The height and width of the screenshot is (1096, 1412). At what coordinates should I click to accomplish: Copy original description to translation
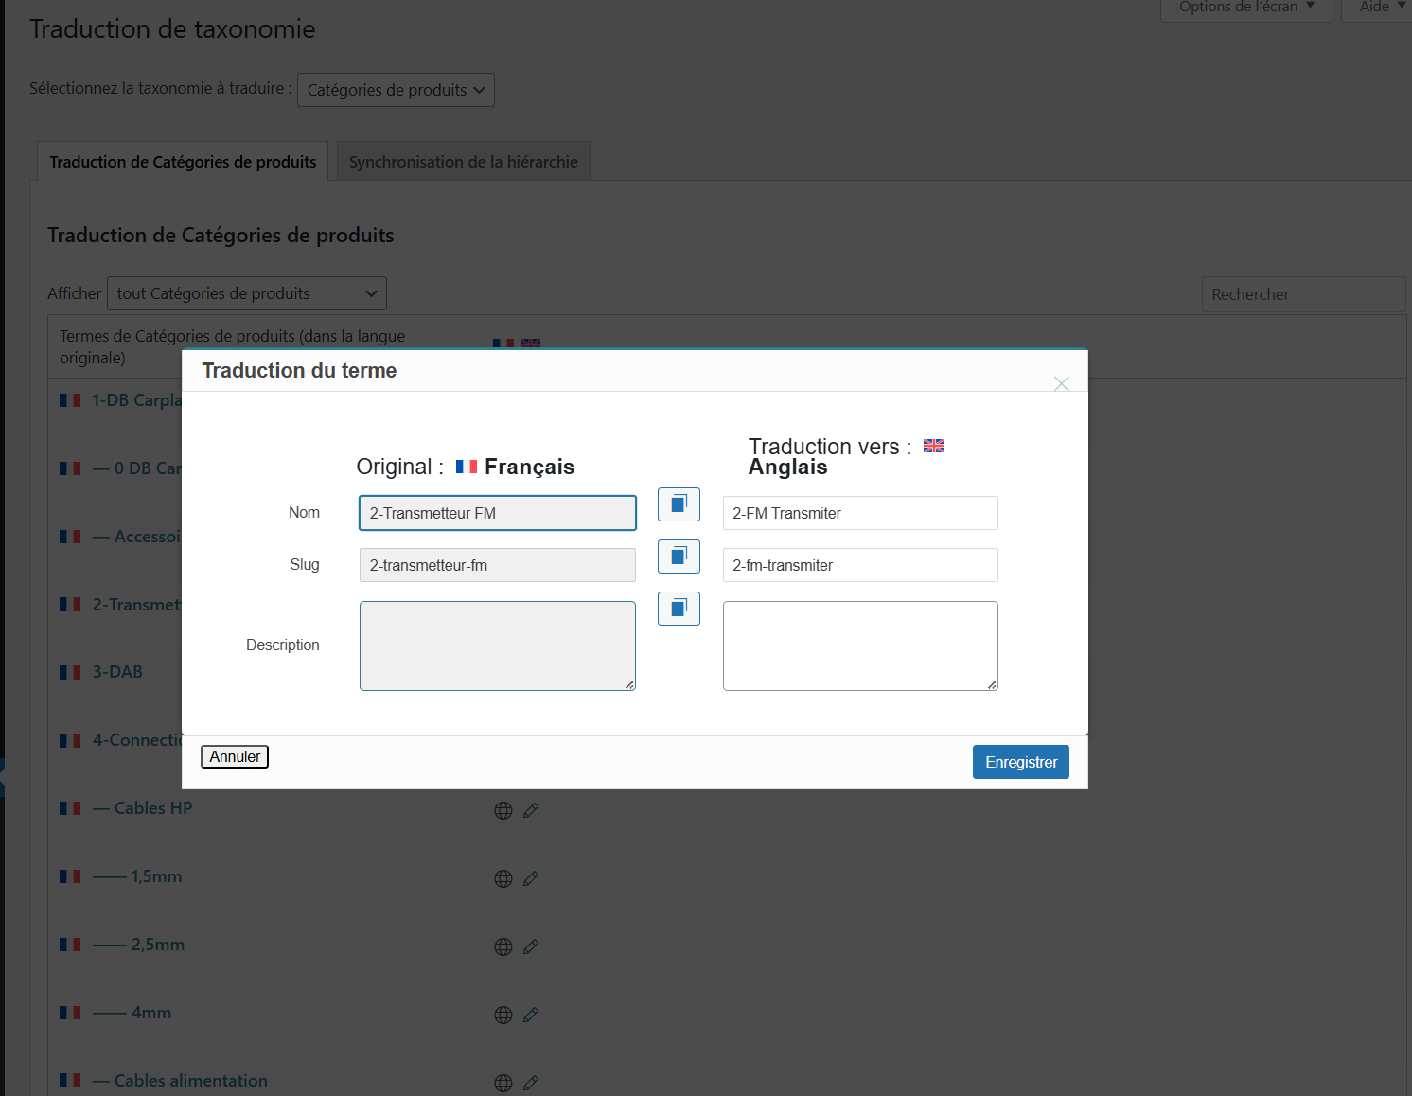(x=679, y=609)
